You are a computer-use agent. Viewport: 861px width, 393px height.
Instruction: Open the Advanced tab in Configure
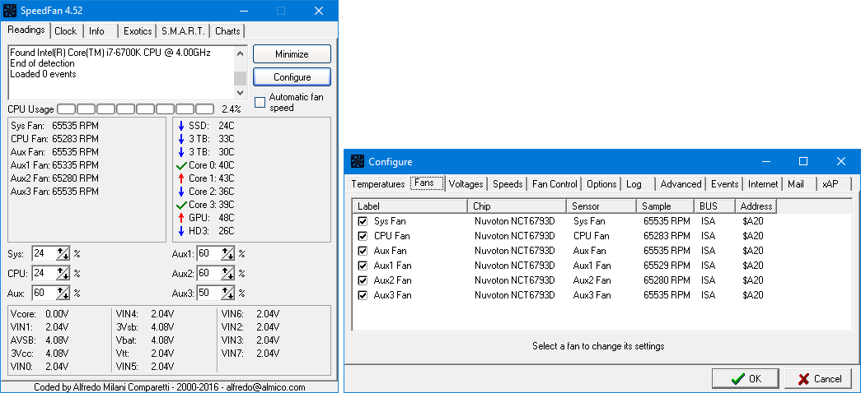pyautogui.click(x=681, y=184)
